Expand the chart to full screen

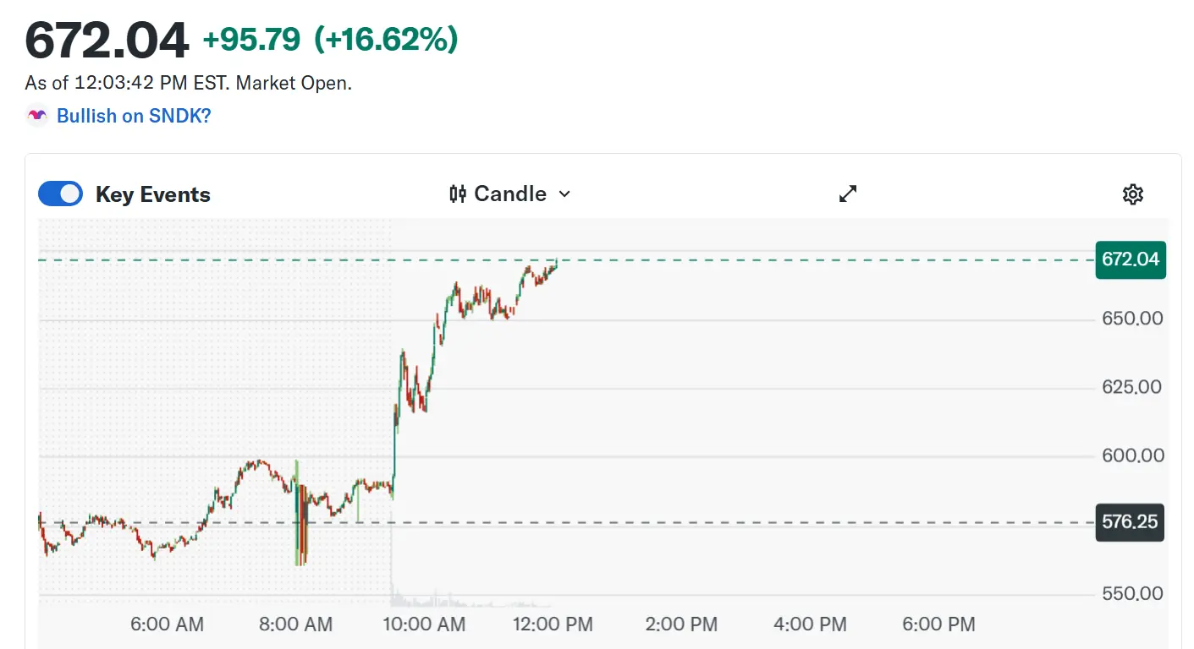point(847,194)
